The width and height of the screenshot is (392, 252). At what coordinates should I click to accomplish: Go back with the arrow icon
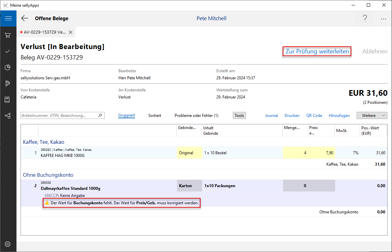(x=25, y=18)
